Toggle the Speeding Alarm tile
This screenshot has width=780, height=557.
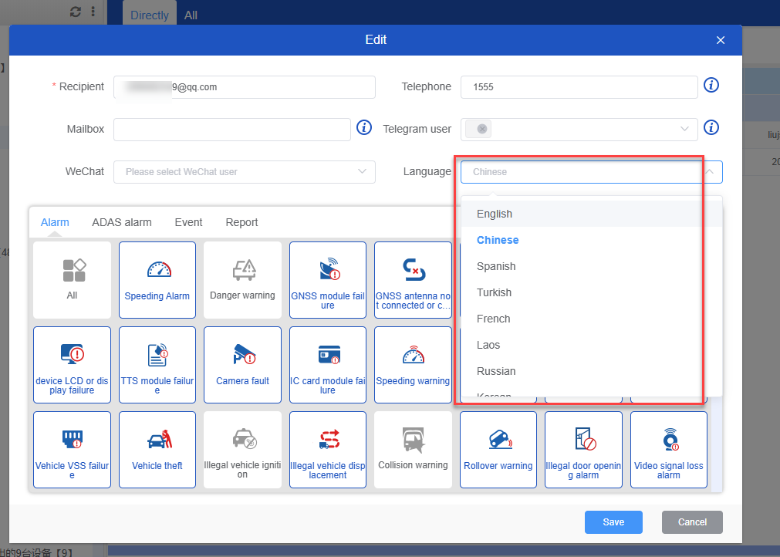(x=157, y=279)
